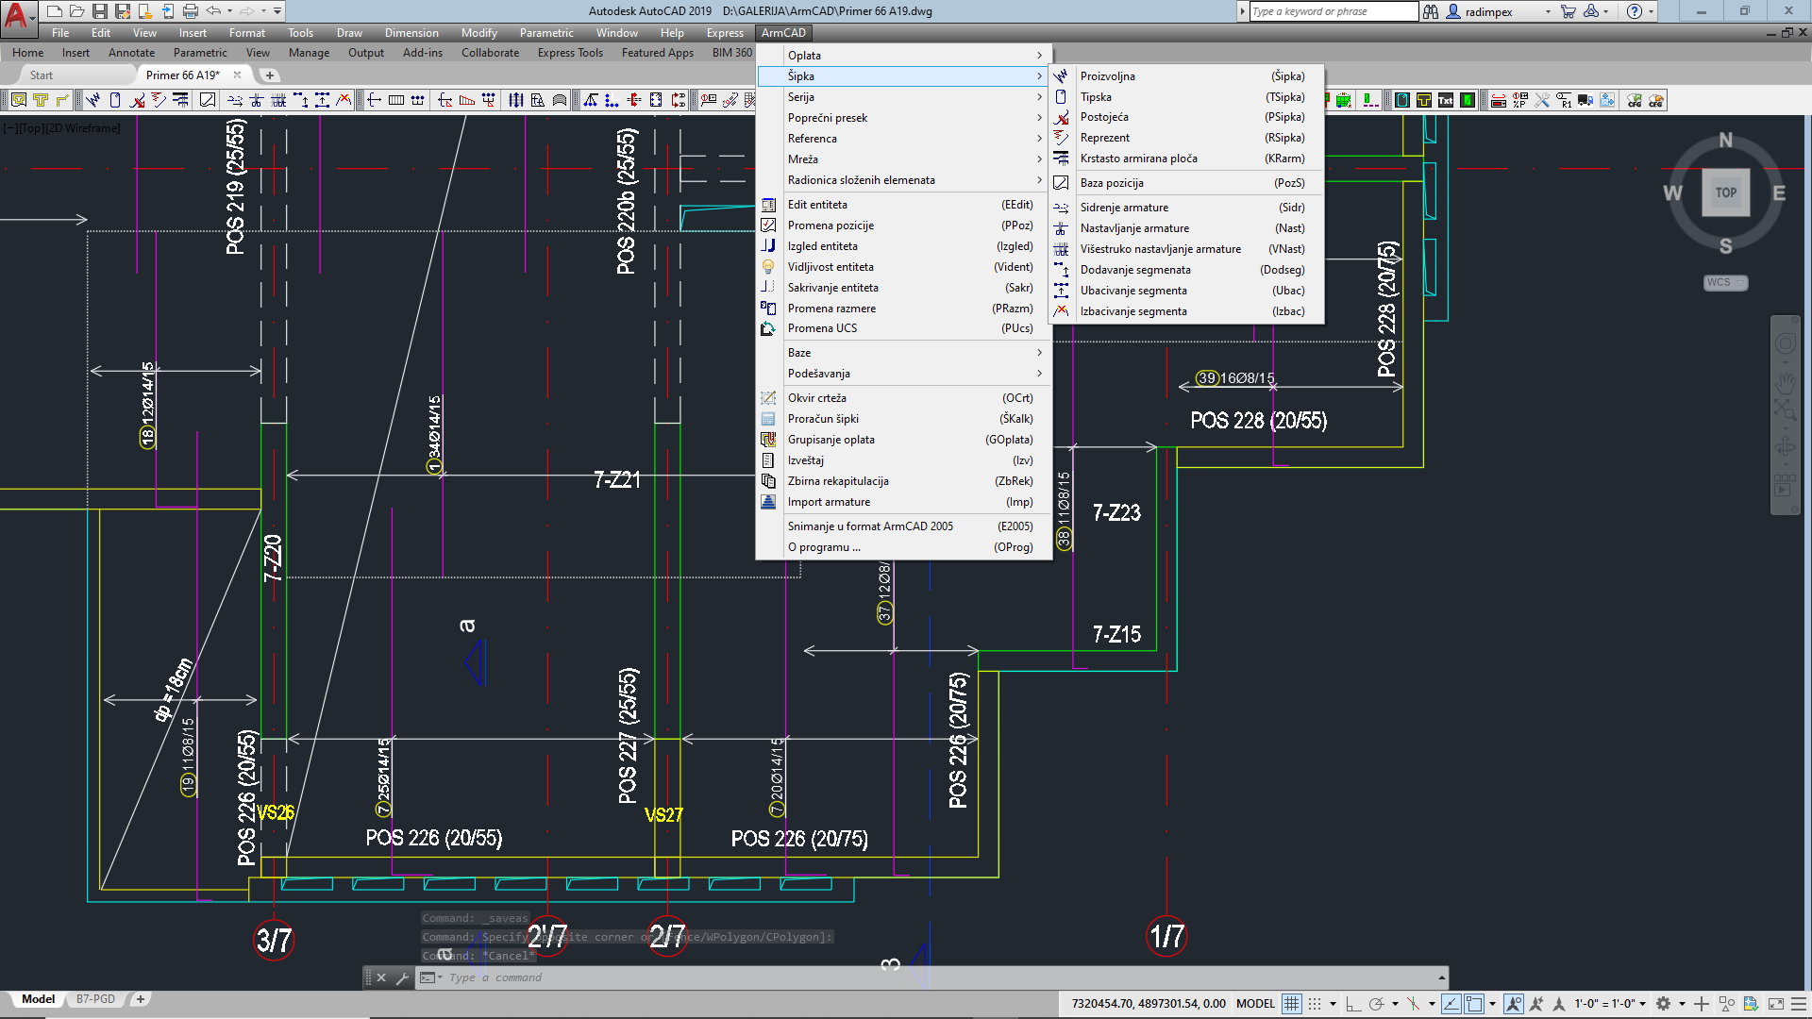Click the Baza pozicija menu icon
The width and height of the screenshot is (1812, 1019).
1061,183
